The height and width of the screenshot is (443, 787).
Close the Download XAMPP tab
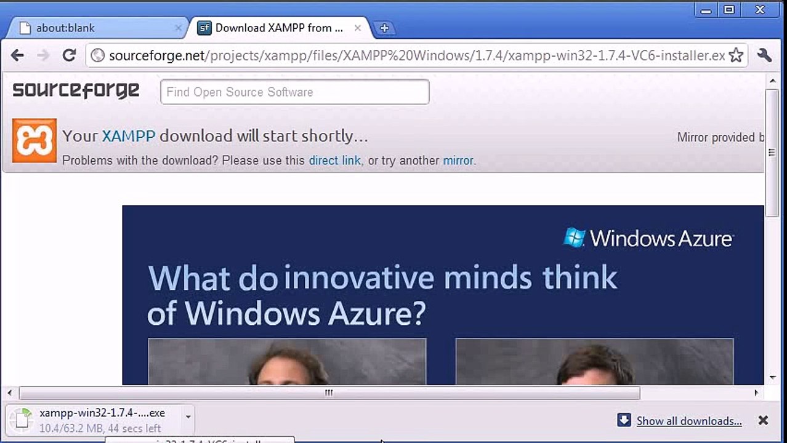pos(359,28)
